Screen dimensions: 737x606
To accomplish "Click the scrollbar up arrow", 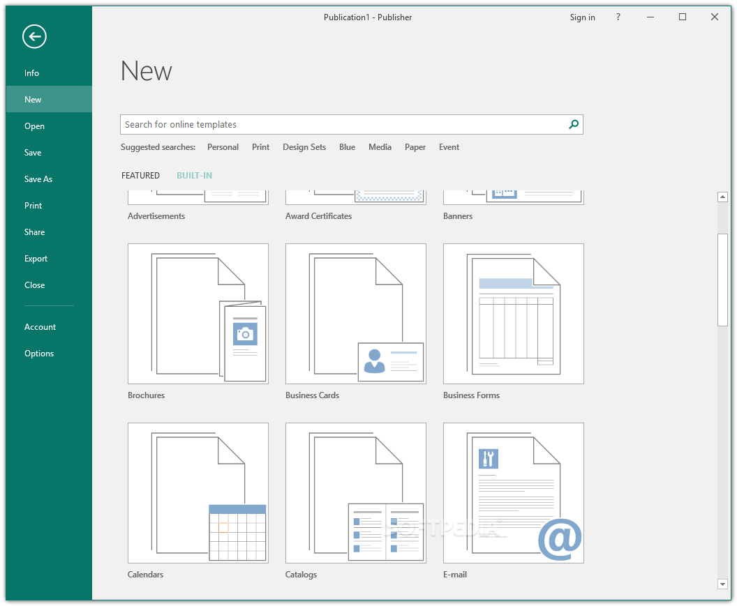I will click(x=723, y=197).
